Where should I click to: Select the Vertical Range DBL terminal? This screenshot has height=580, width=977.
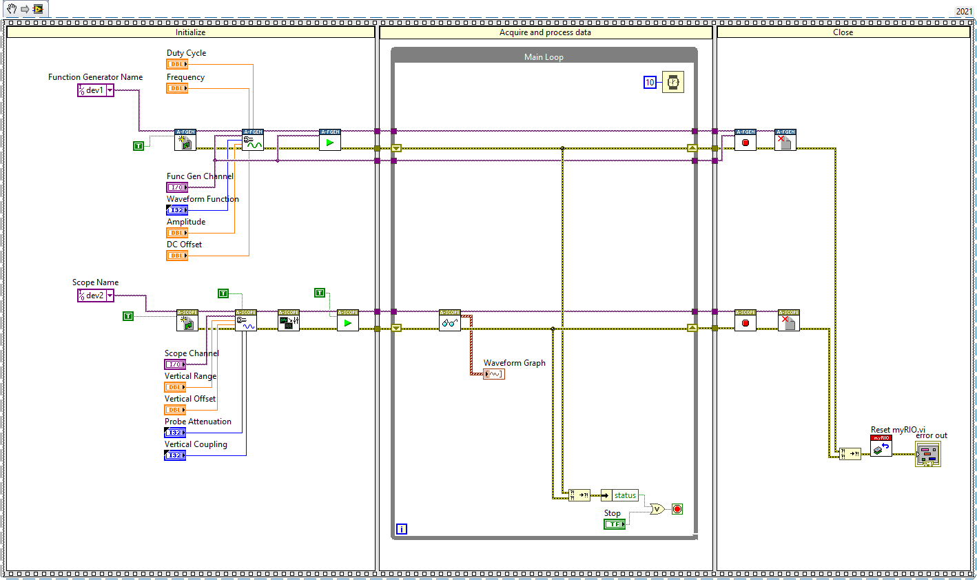click(x=175, y=387)
